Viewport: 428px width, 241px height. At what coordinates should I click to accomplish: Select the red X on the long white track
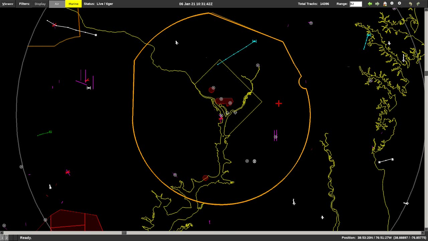[55, 25]
